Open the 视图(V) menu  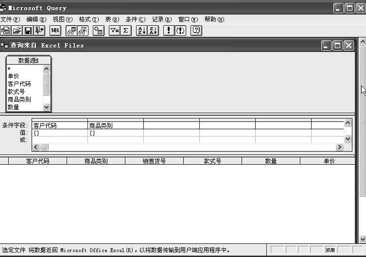(x=63, y=19)
